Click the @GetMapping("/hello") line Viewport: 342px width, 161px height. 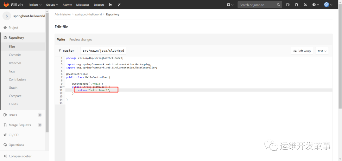[x=87, y=84]
